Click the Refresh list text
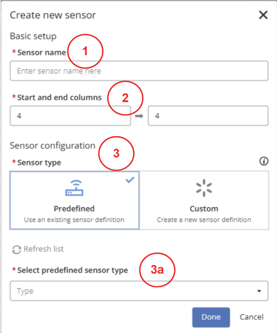The image size is (277, 333). pyautogui.click(x=44, y=249)
